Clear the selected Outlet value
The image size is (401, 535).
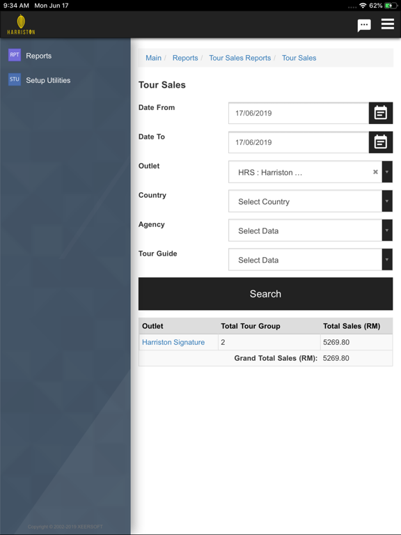[x=375, y=172]
